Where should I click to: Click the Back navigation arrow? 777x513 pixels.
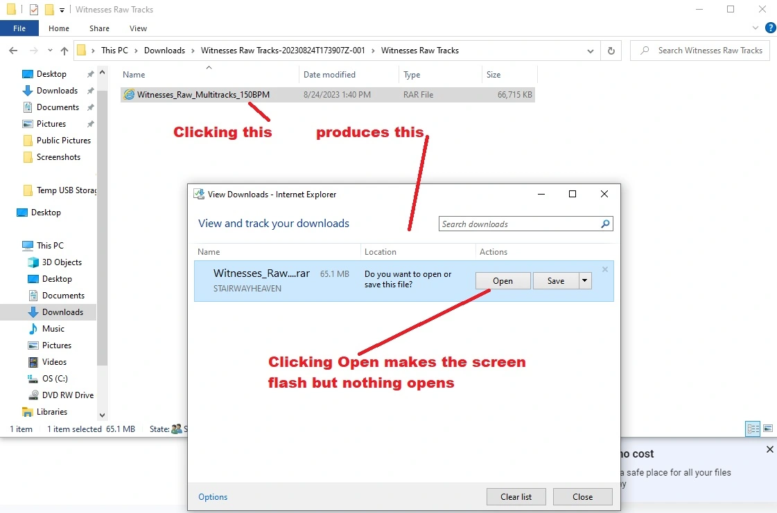coord(12,51)
